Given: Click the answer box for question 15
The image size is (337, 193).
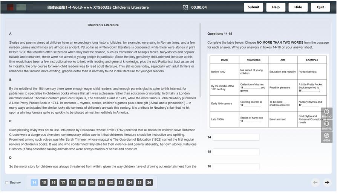Looking at the screenshot, I should pyautogui.click(x=236, y=152).
